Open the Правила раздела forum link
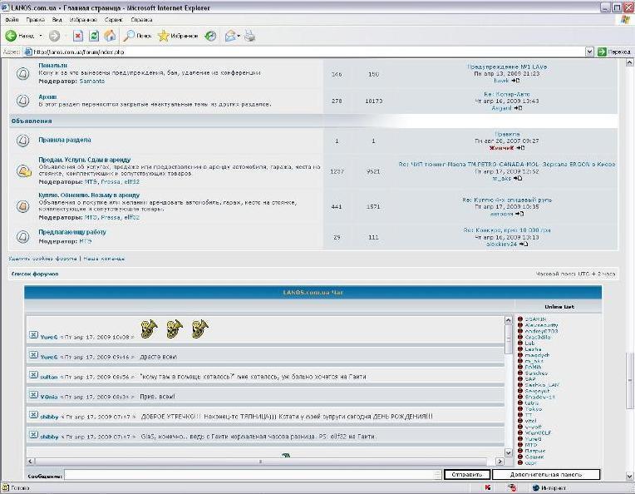 (64, 140)
